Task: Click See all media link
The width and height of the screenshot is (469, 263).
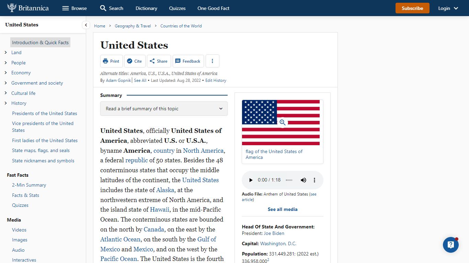Action: coord(283,209)
